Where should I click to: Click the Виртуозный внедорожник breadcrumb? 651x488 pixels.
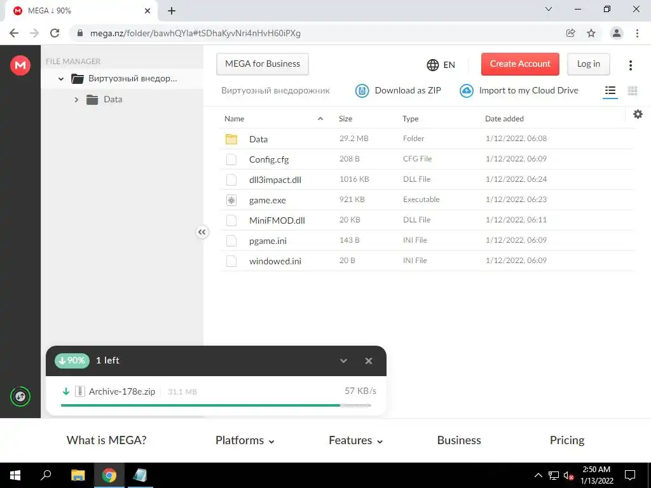(275, 90)
